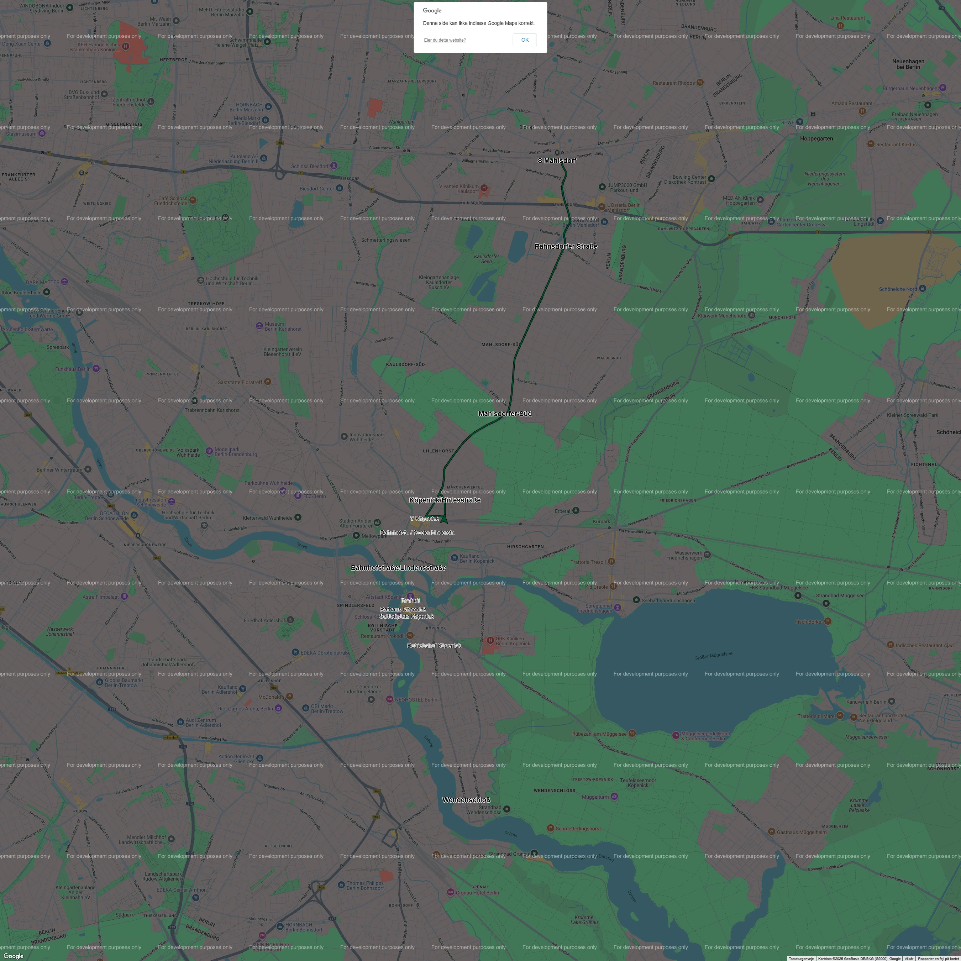The image size is (961, 961).
Task: Click the Kortdata ©2025 GeoBasis-DE/BKG attribution text
Action: click(859, 959)
